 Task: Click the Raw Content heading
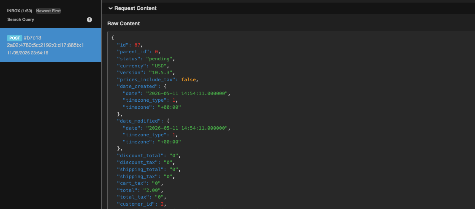[x=123, y=23]
